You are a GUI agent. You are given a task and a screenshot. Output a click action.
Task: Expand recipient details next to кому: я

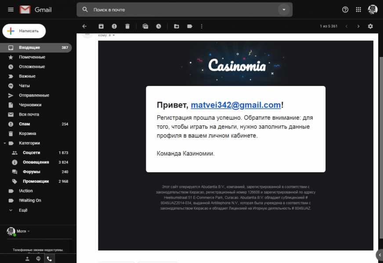[114, 36]
